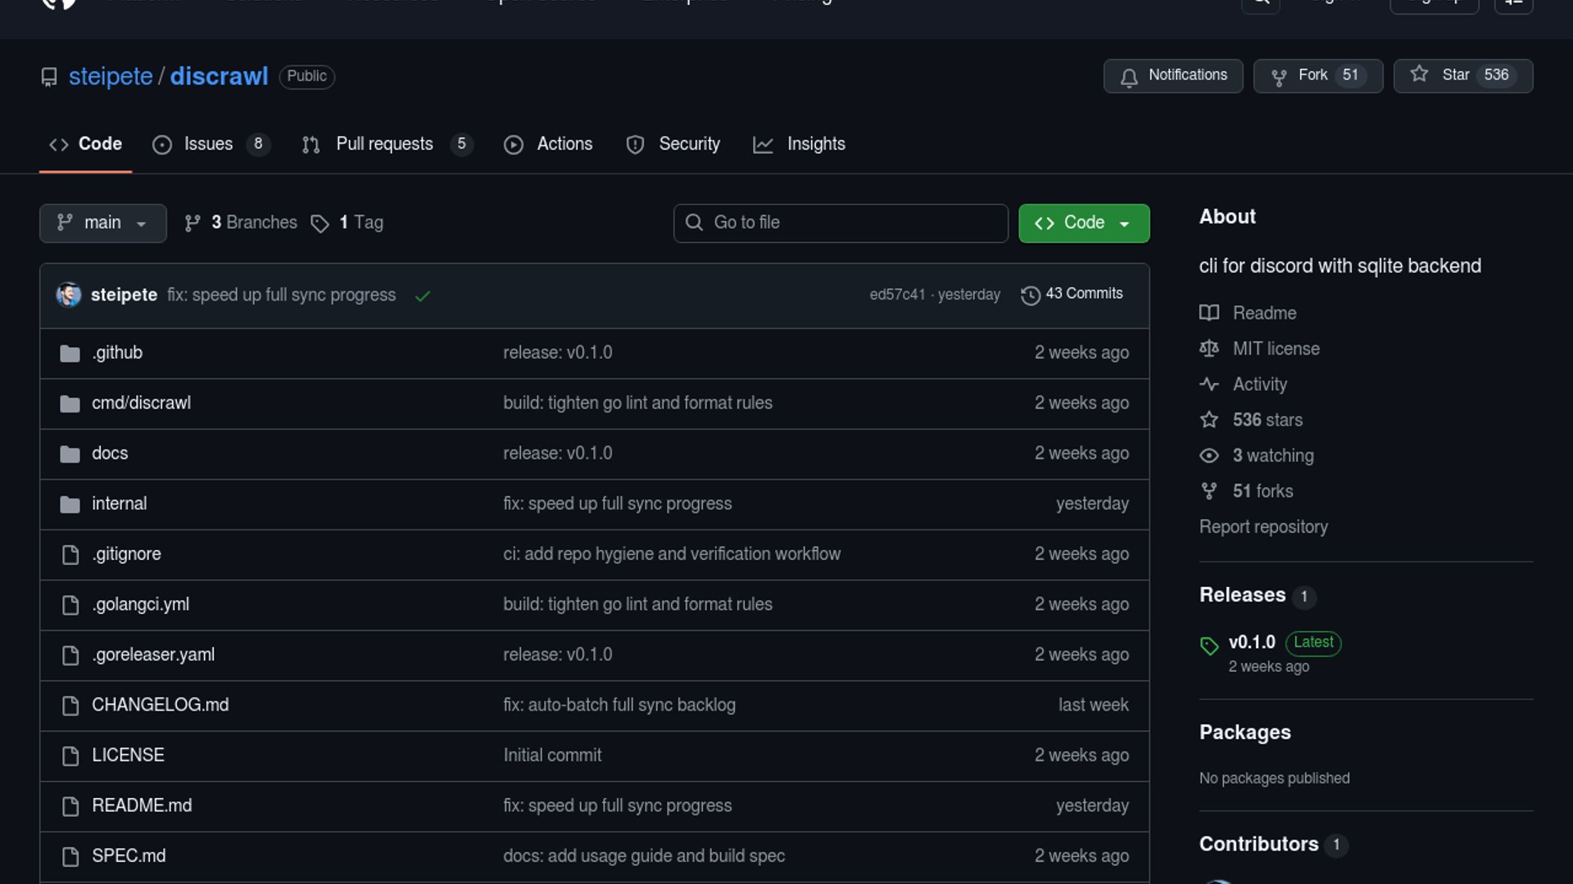The image size is (1573, 884).
Task: Click steipete's avatar in commit row
Action: point(69,295)
